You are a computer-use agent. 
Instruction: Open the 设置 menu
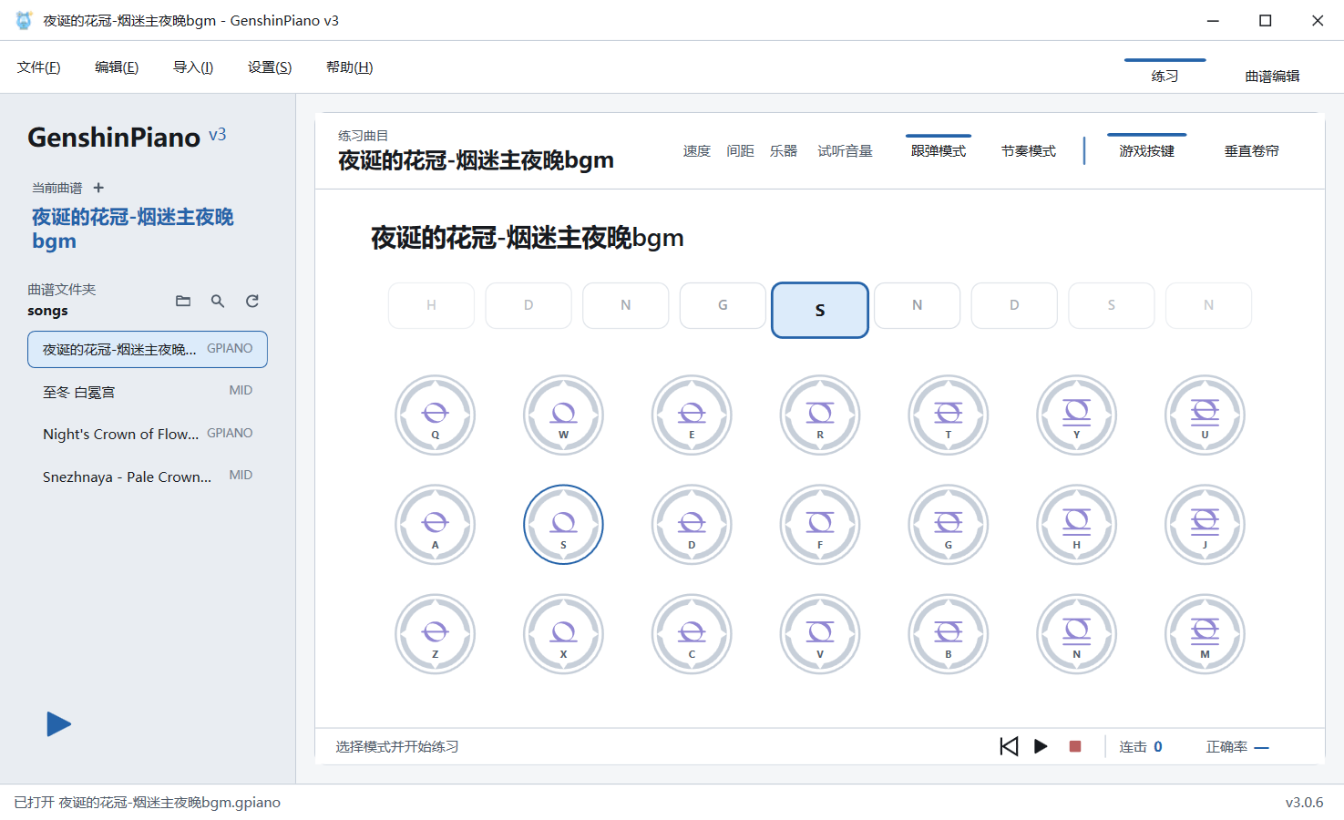click(270, 67)
